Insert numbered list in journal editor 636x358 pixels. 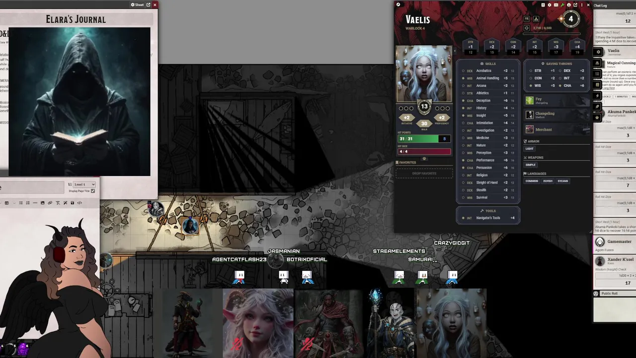(x=28, y=203)
